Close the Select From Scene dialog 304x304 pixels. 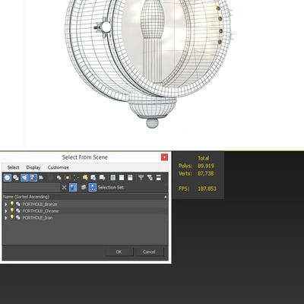(x=164, y=157)
